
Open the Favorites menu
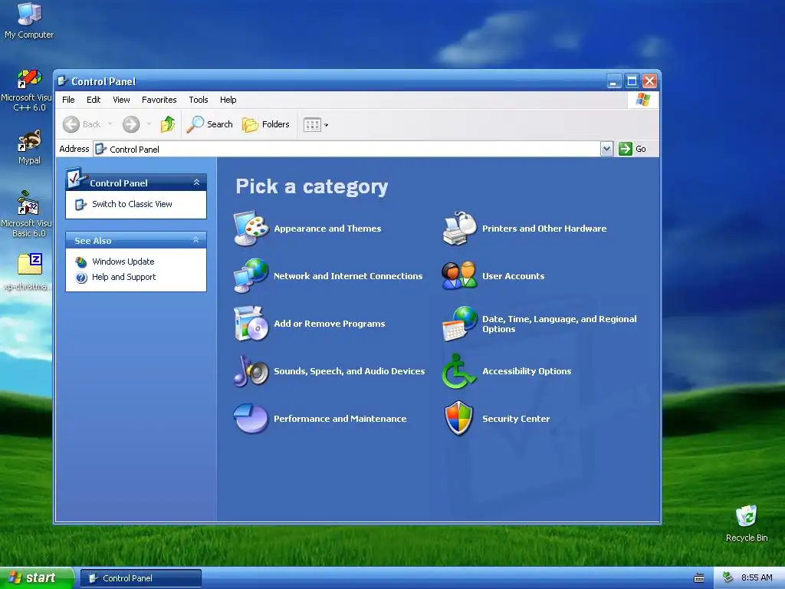click(x=159, y=100)
